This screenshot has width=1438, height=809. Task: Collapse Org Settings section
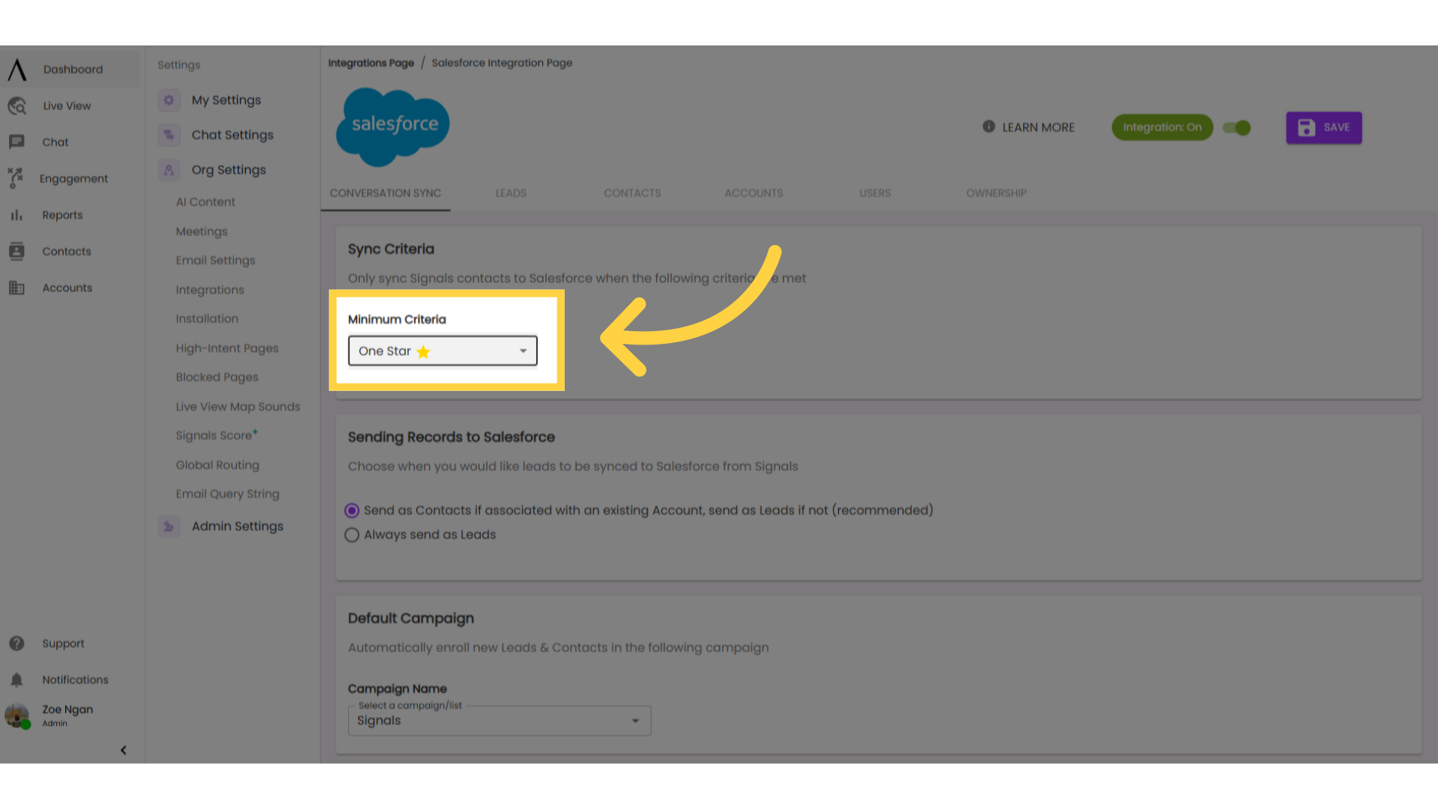click(228, 170)
